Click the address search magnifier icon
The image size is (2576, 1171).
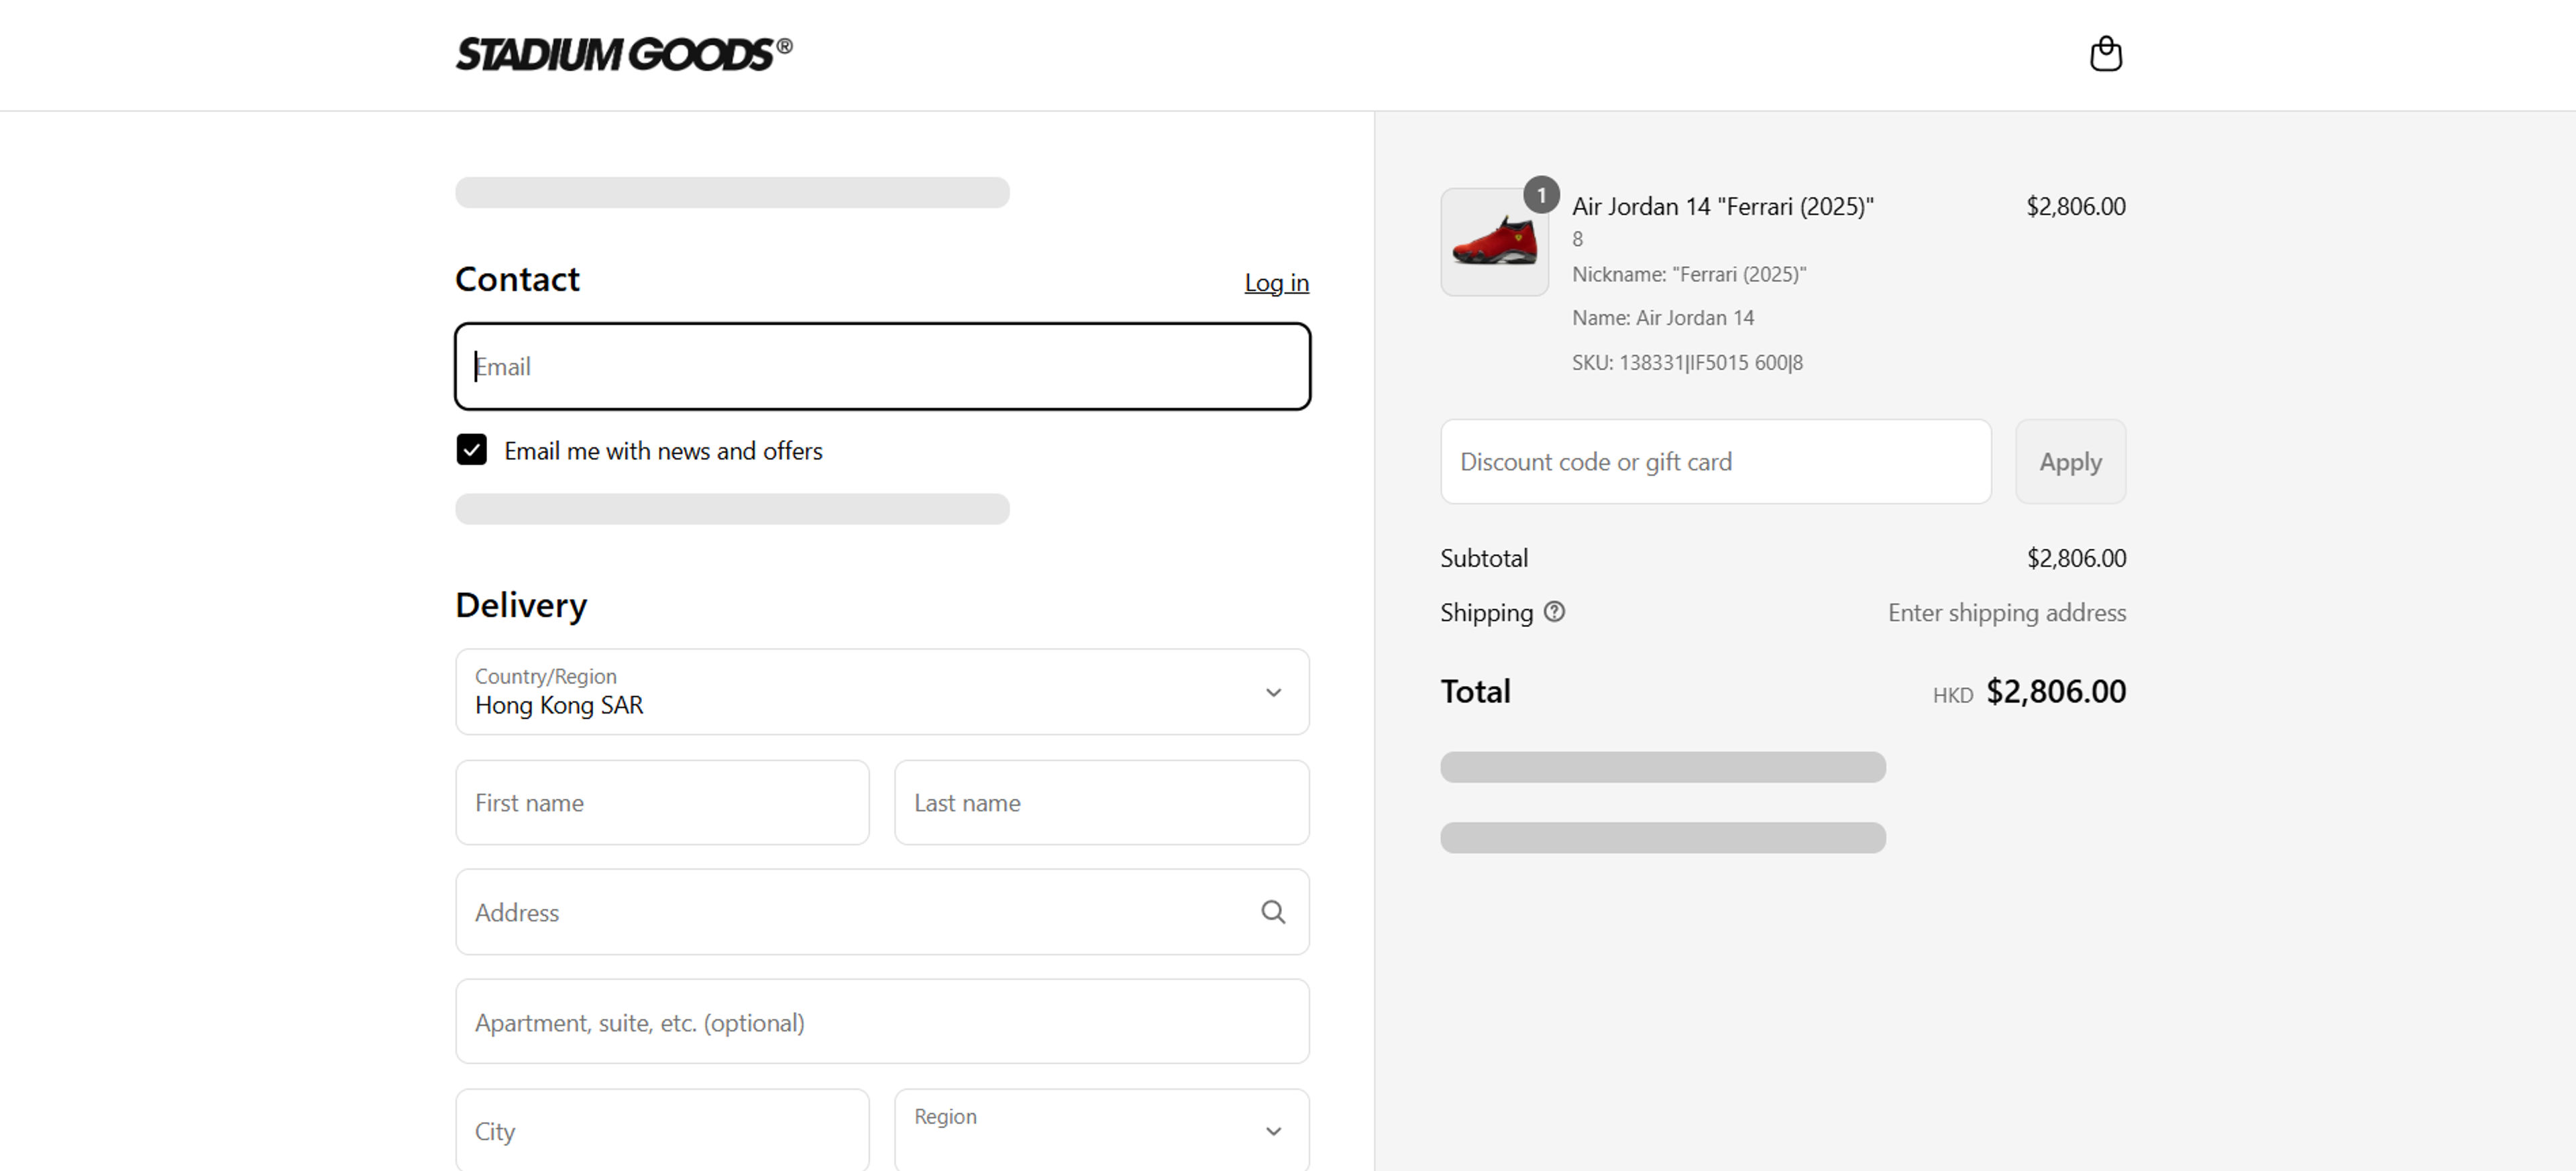1273,912
